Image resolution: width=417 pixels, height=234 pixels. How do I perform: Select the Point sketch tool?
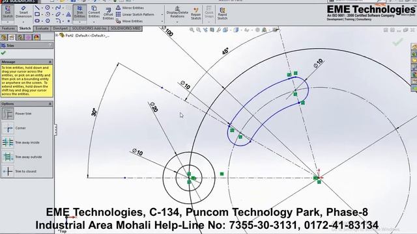[x=68, y=20]
